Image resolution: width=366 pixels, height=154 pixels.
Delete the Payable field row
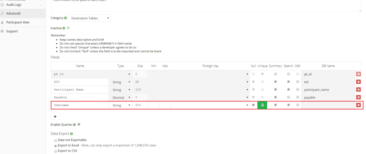click(358, 97)
